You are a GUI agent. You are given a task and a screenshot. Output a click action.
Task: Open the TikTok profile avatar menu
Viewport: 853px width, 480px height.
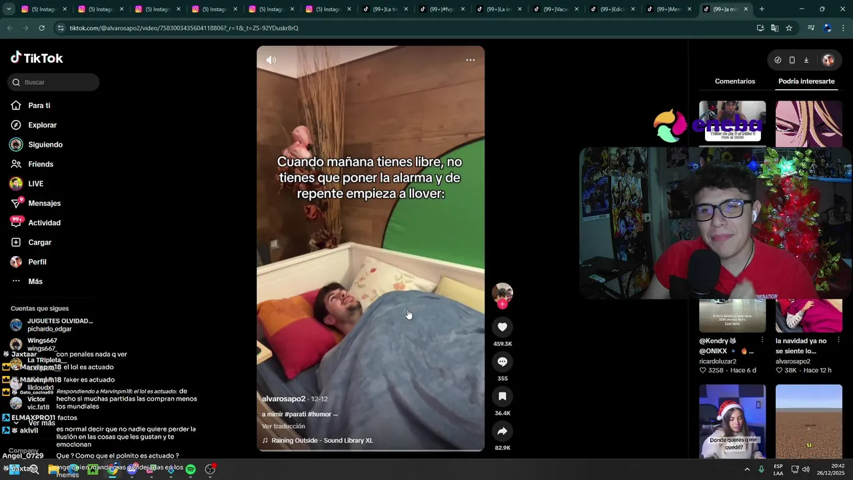click(828, 60)
